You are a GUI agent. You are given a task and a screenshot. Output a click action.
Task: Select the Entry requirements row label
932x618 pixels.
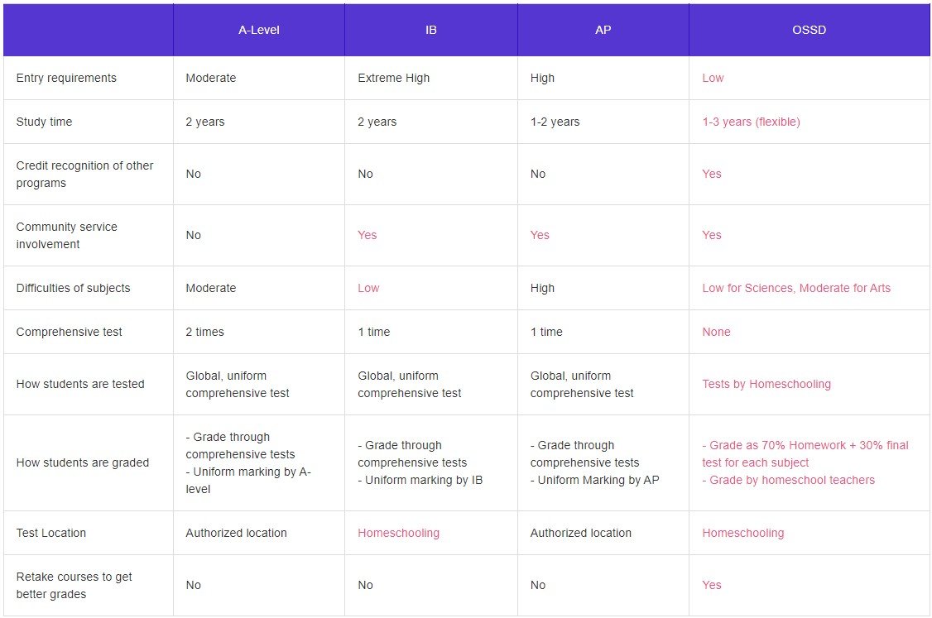[66, 78]
